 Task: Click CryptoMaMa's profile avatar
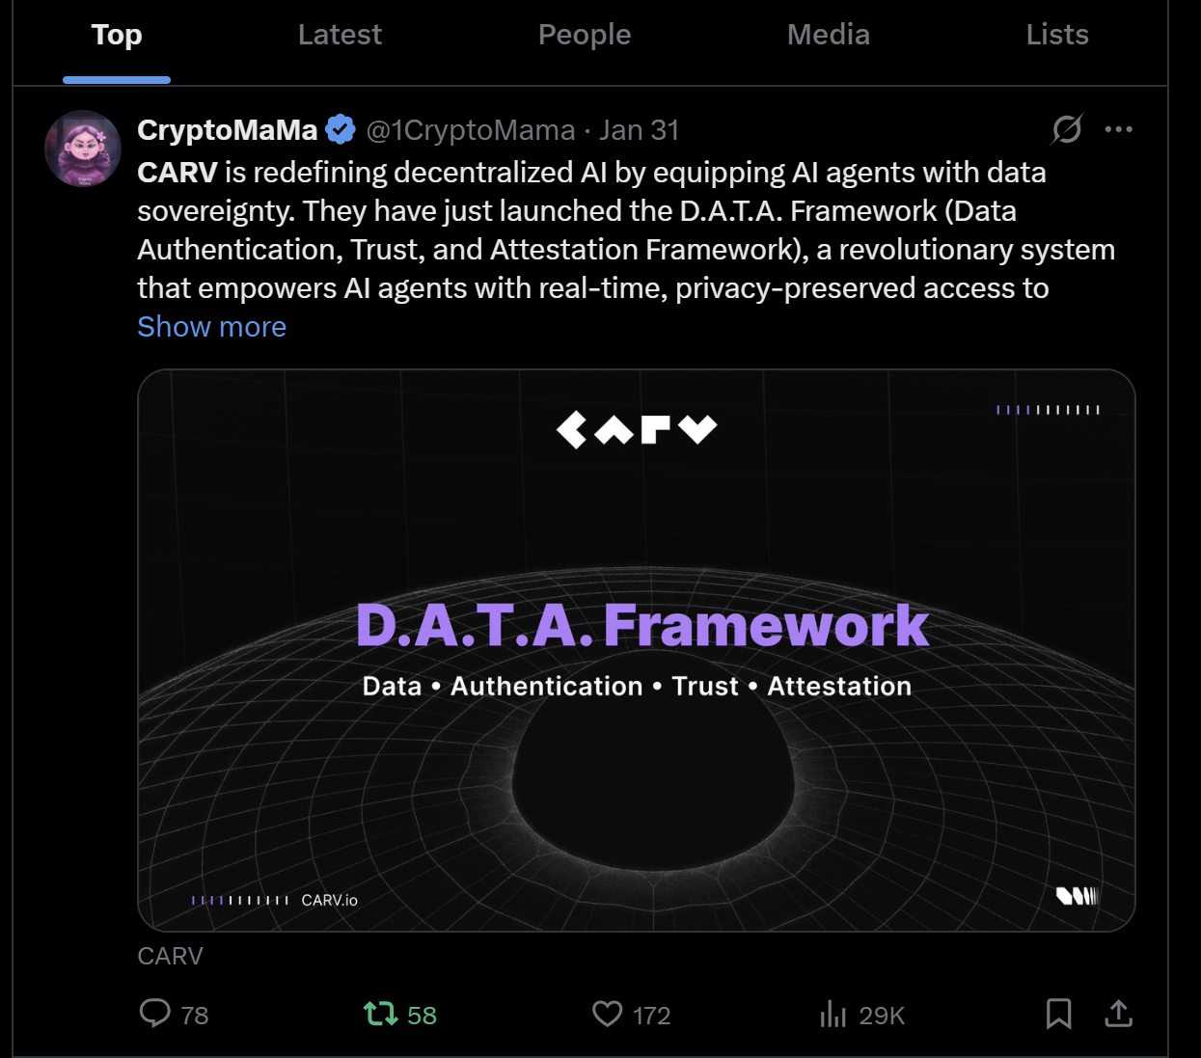click(83, 149)
